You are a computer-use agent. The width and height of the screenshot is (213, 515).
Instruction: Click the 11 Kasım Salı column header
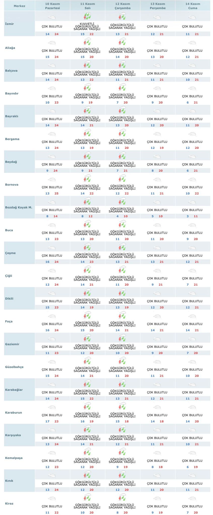coord(88,6)
